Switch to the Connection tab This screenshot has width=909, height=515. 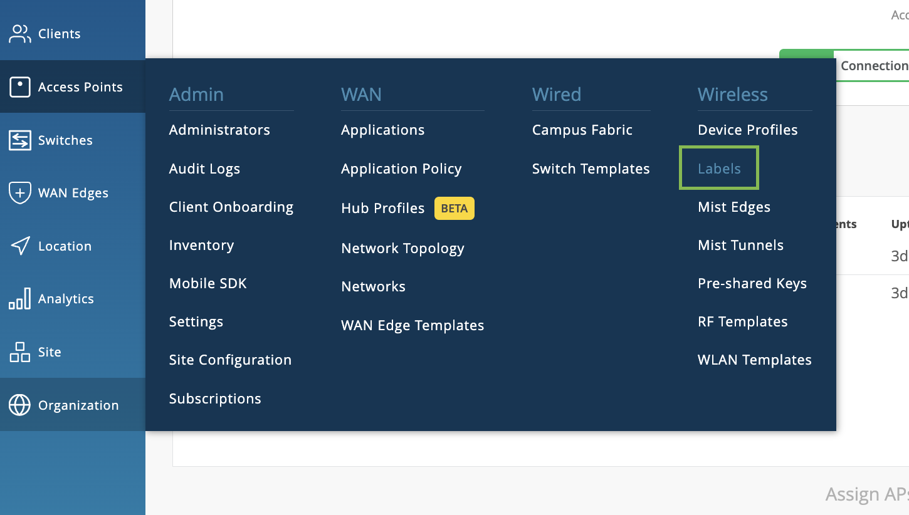pos(873,66)
